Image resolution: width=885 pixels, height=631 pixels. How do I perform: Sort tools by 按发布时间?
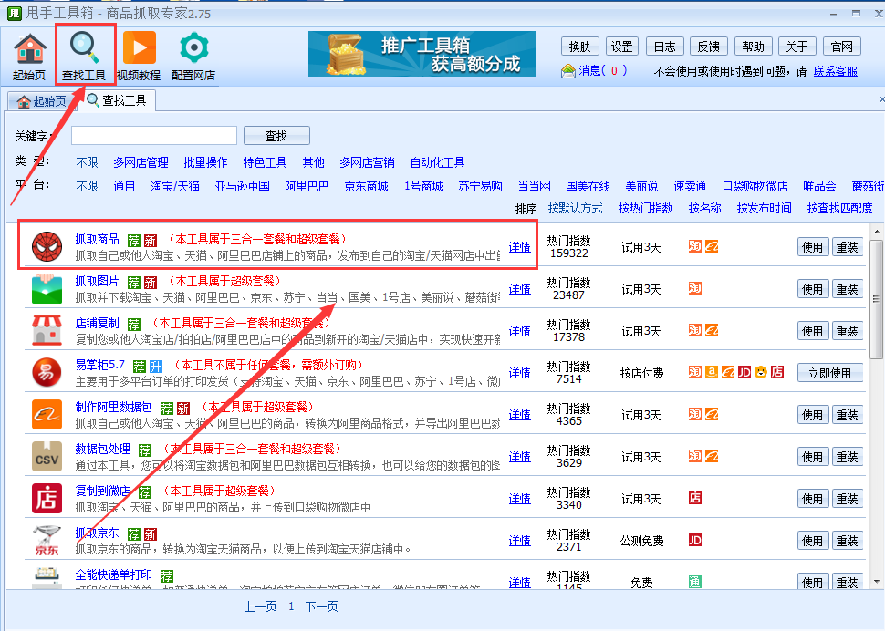click(x=765, y=209)
